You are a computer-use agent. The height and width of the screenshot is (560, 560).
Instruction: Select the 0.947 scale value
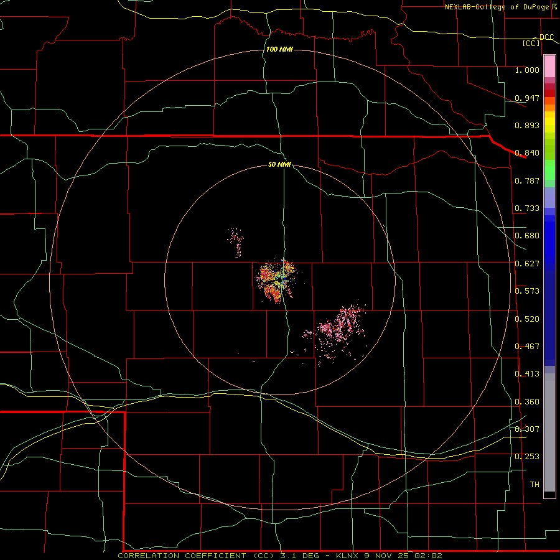[527, 98]
